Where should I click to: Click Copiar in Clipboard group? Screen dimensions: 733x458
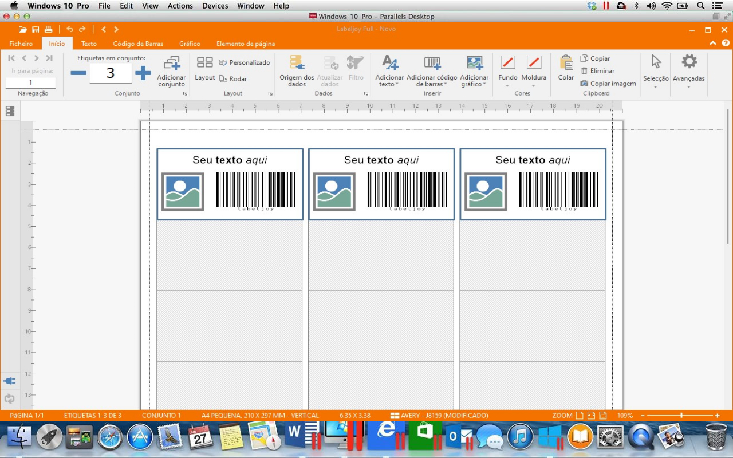tap(595, 58)
